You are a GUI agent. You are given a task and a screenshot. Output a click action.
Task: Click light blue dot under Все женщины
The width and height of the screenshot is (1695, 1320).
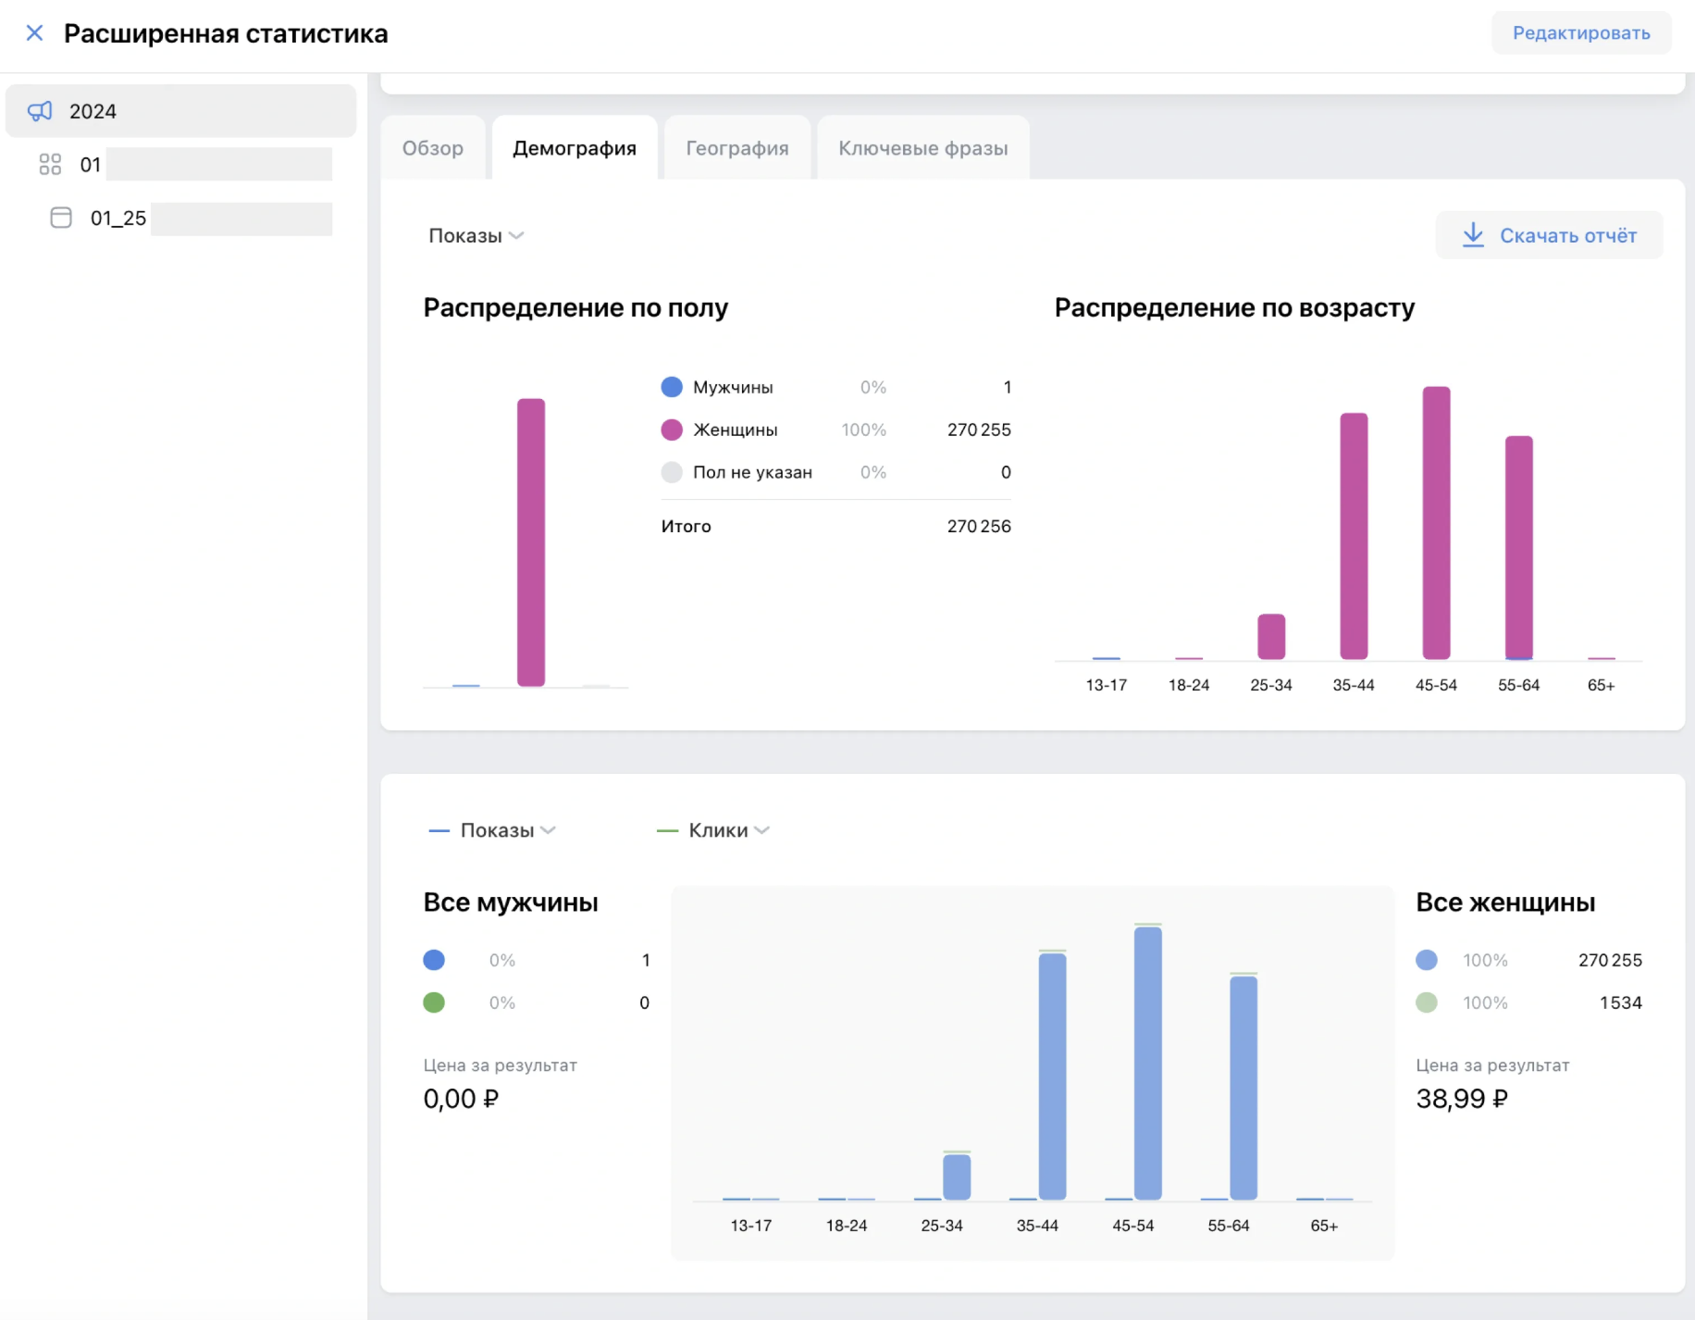coord(1427,960)
